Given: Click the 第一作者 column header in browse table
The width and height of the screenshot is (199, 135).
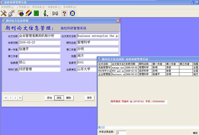Looking at the screenshot, I should pos(159,64).
